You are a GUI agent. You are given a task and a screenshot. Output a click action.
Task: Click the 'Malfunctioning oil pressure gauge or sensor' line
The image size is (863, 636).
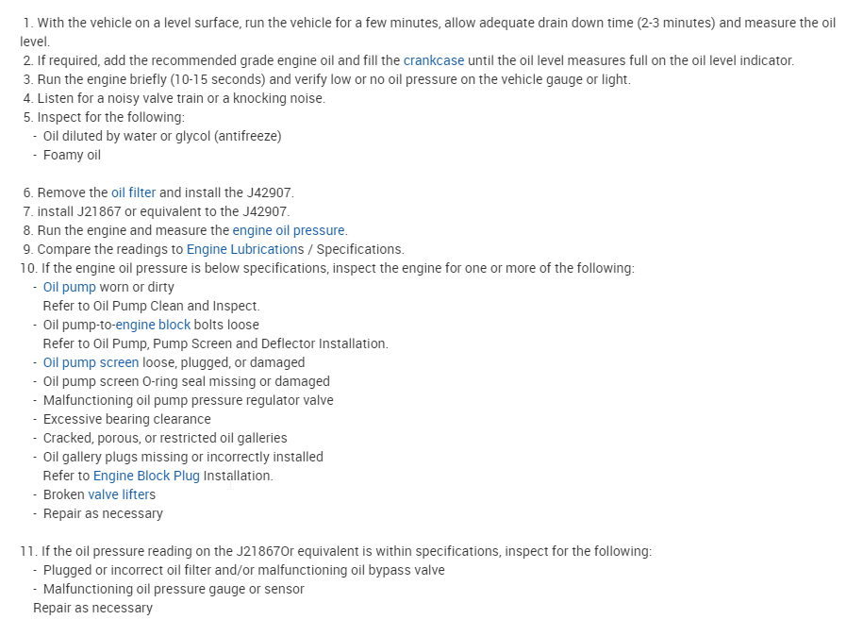[x=174, y=589]
